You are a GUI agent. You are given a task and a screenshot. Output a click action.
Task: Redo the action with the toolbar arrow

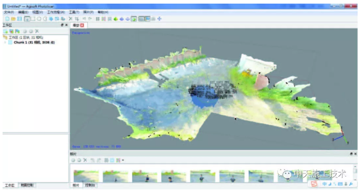click(x=90, y=19)
